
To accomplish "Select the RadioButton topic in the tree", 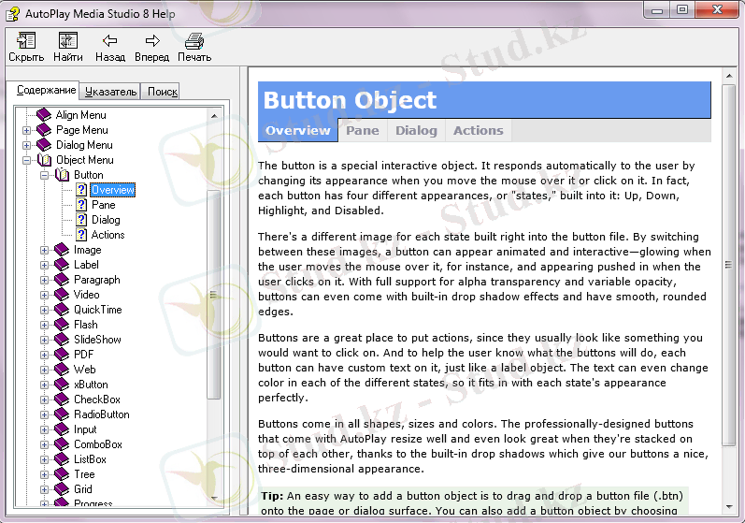I will (102, 414).
